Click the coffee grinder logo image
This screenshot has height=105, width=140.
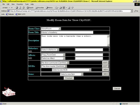tap(9, 92)
